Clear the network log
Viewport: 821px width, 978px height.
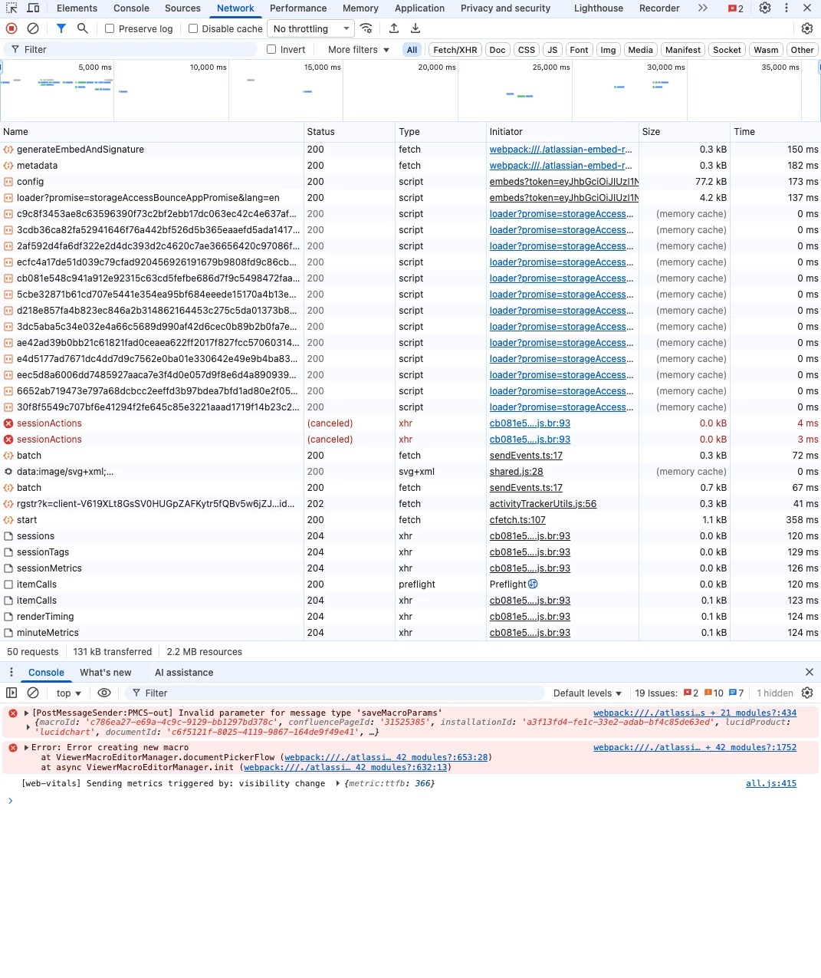point(33,28)
